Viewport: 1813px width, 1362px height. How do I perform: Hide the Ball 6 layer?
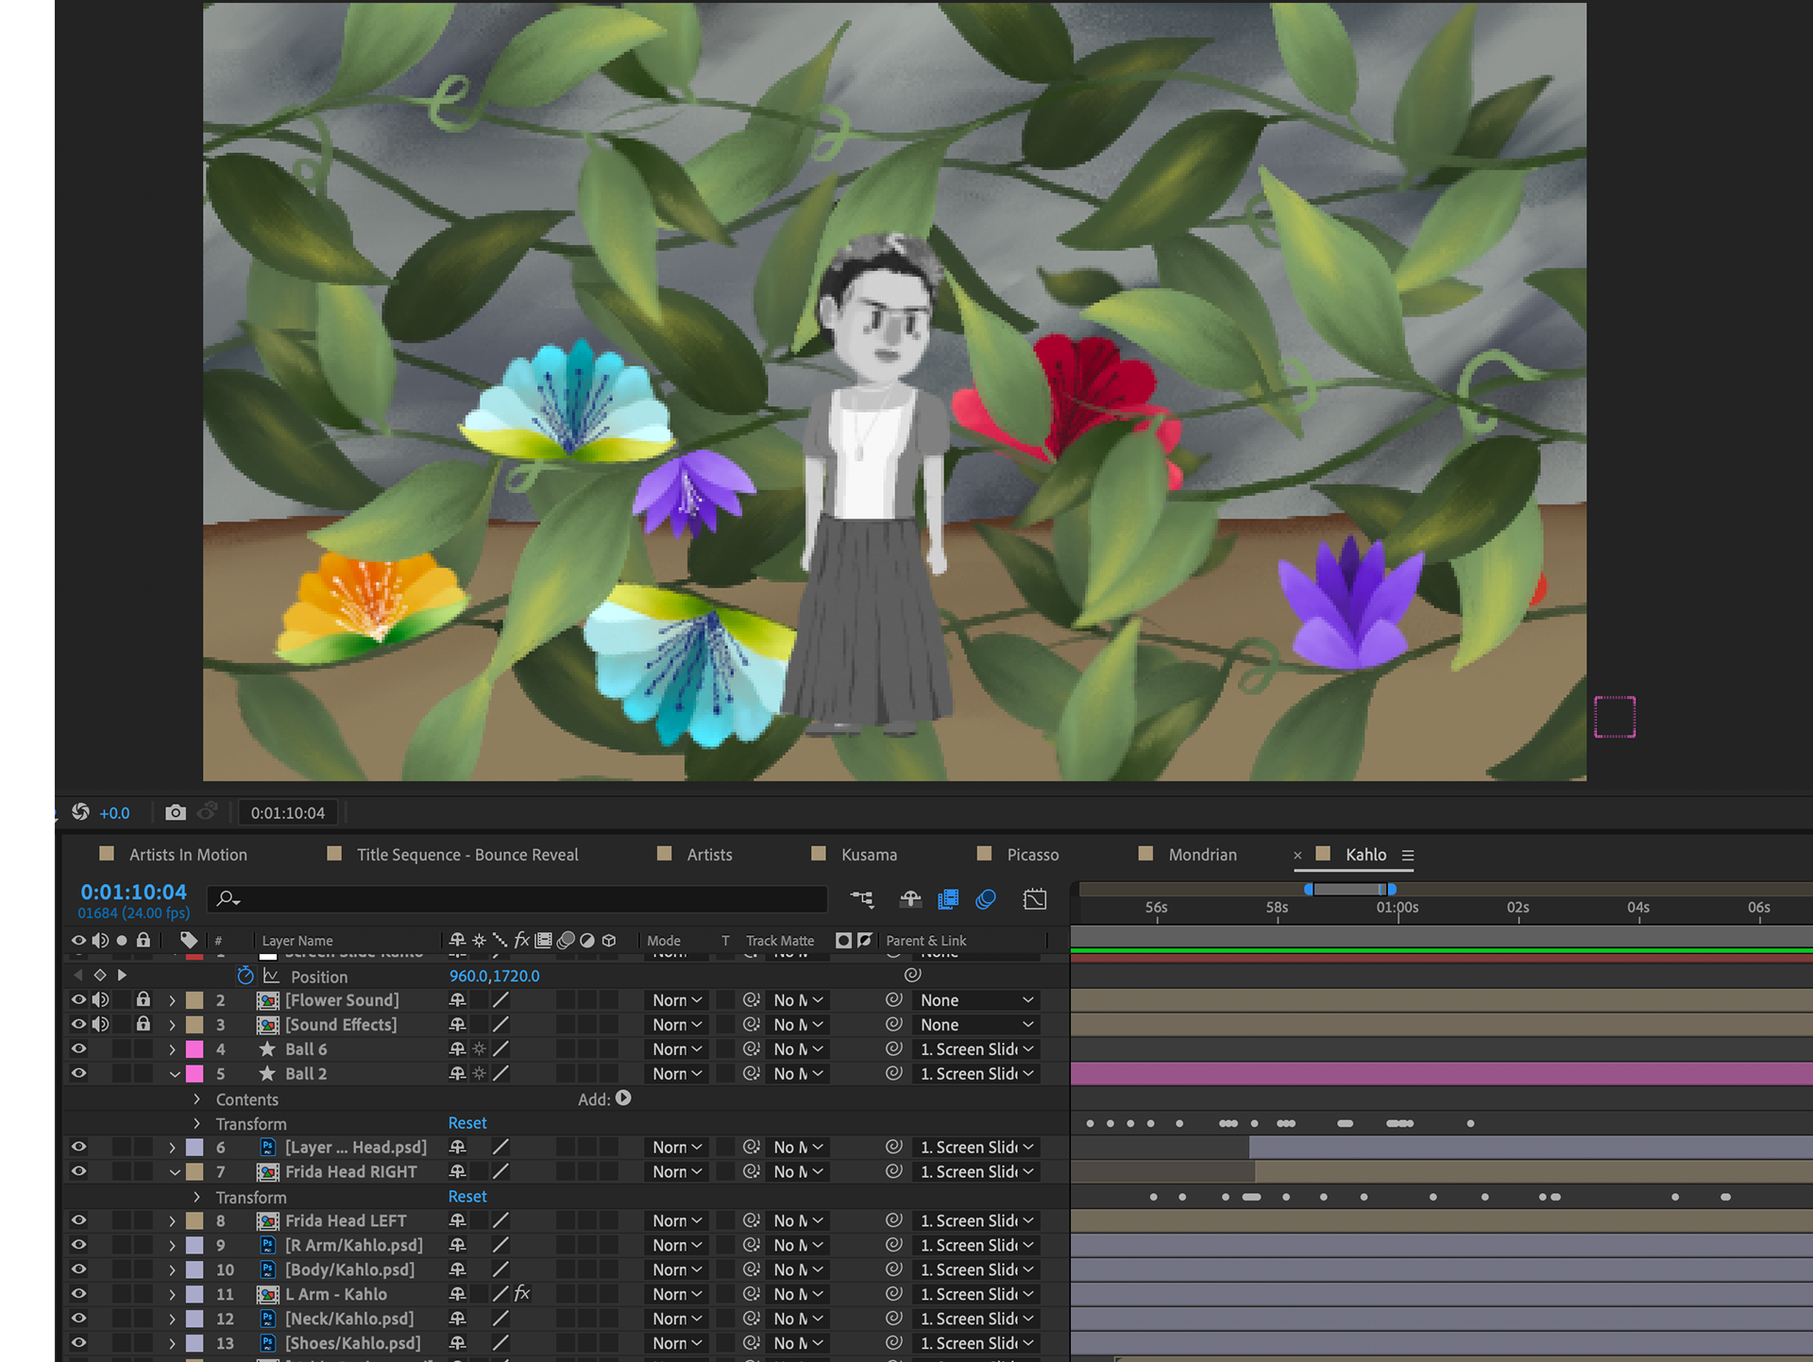click(78, 1048)
